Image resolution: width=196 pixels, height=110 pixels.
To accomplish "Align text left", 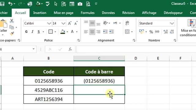I will coord(86,32).
